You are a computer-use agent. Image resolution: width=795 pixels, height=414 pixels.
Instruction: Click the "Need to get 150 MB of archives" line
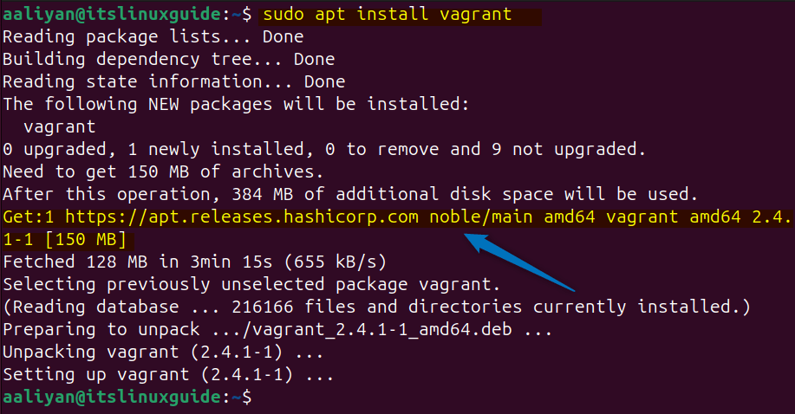coord(162,171)
